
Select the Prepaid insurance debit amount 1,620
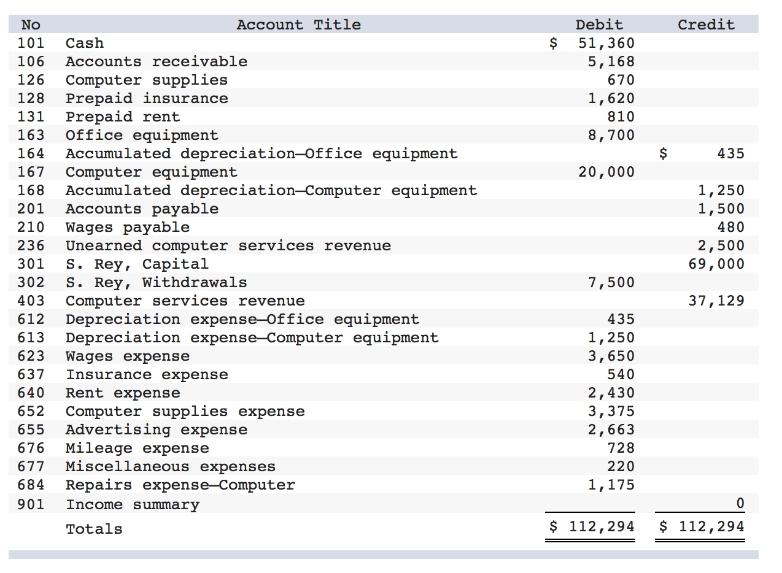click(617, 98)
